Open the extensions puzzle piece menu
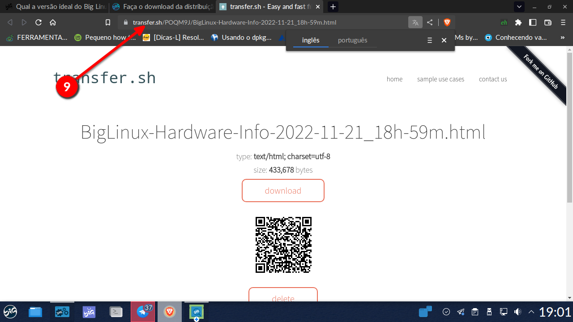The height and width of the screenshot is (322, 573). 518,22
